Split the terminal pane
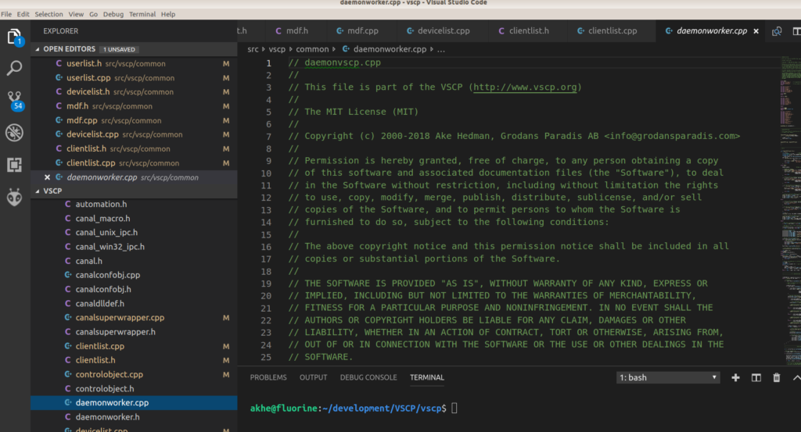The image size is (801, 432). pos(756,377)
